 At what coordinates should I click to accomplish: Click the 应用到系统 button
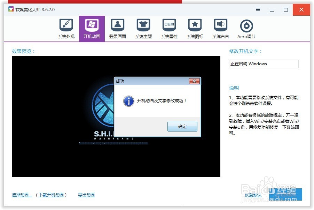pos(285,195)
